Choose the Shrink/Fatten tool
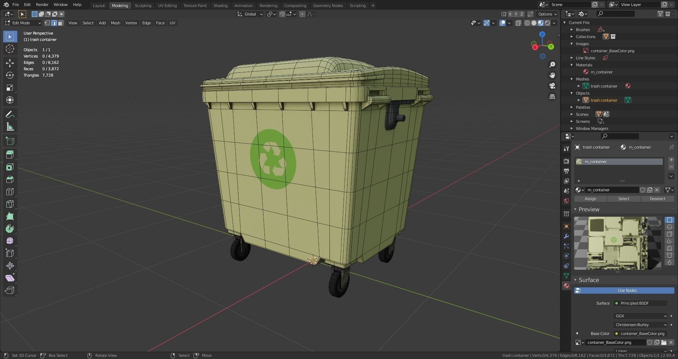 coord(10,265)
